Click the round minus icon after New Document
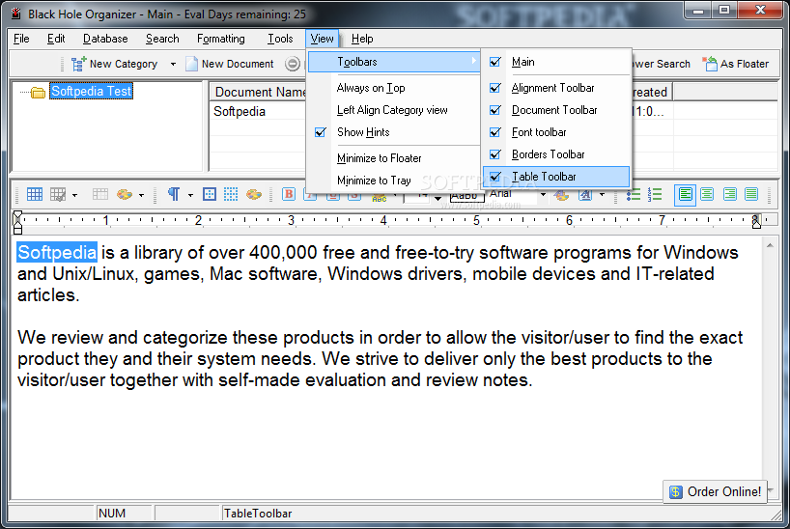790x529 pixels. click(x=293, y=64)
